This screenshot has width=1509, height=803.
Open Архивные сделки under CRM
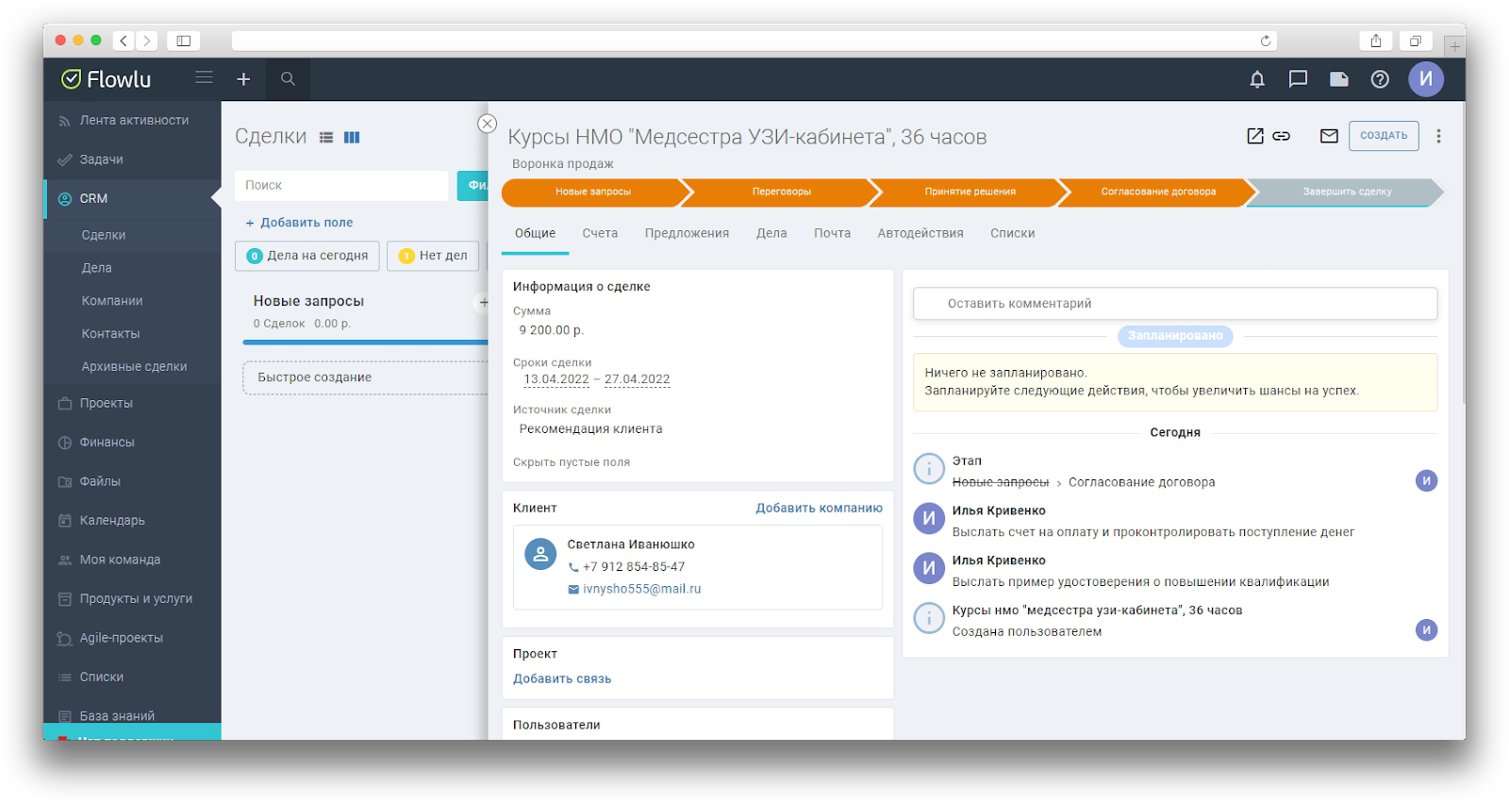pos(134,367)
